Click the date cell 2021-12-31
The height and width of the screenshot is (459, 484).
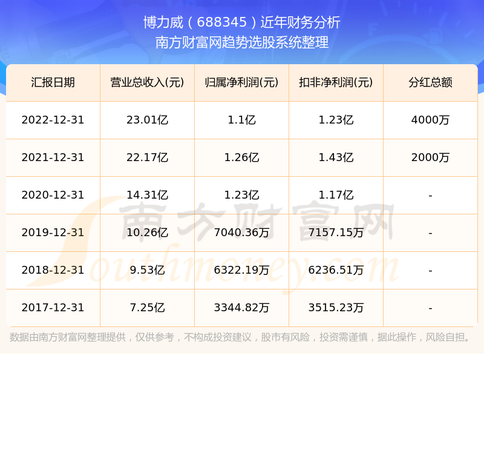click(53, 157)
